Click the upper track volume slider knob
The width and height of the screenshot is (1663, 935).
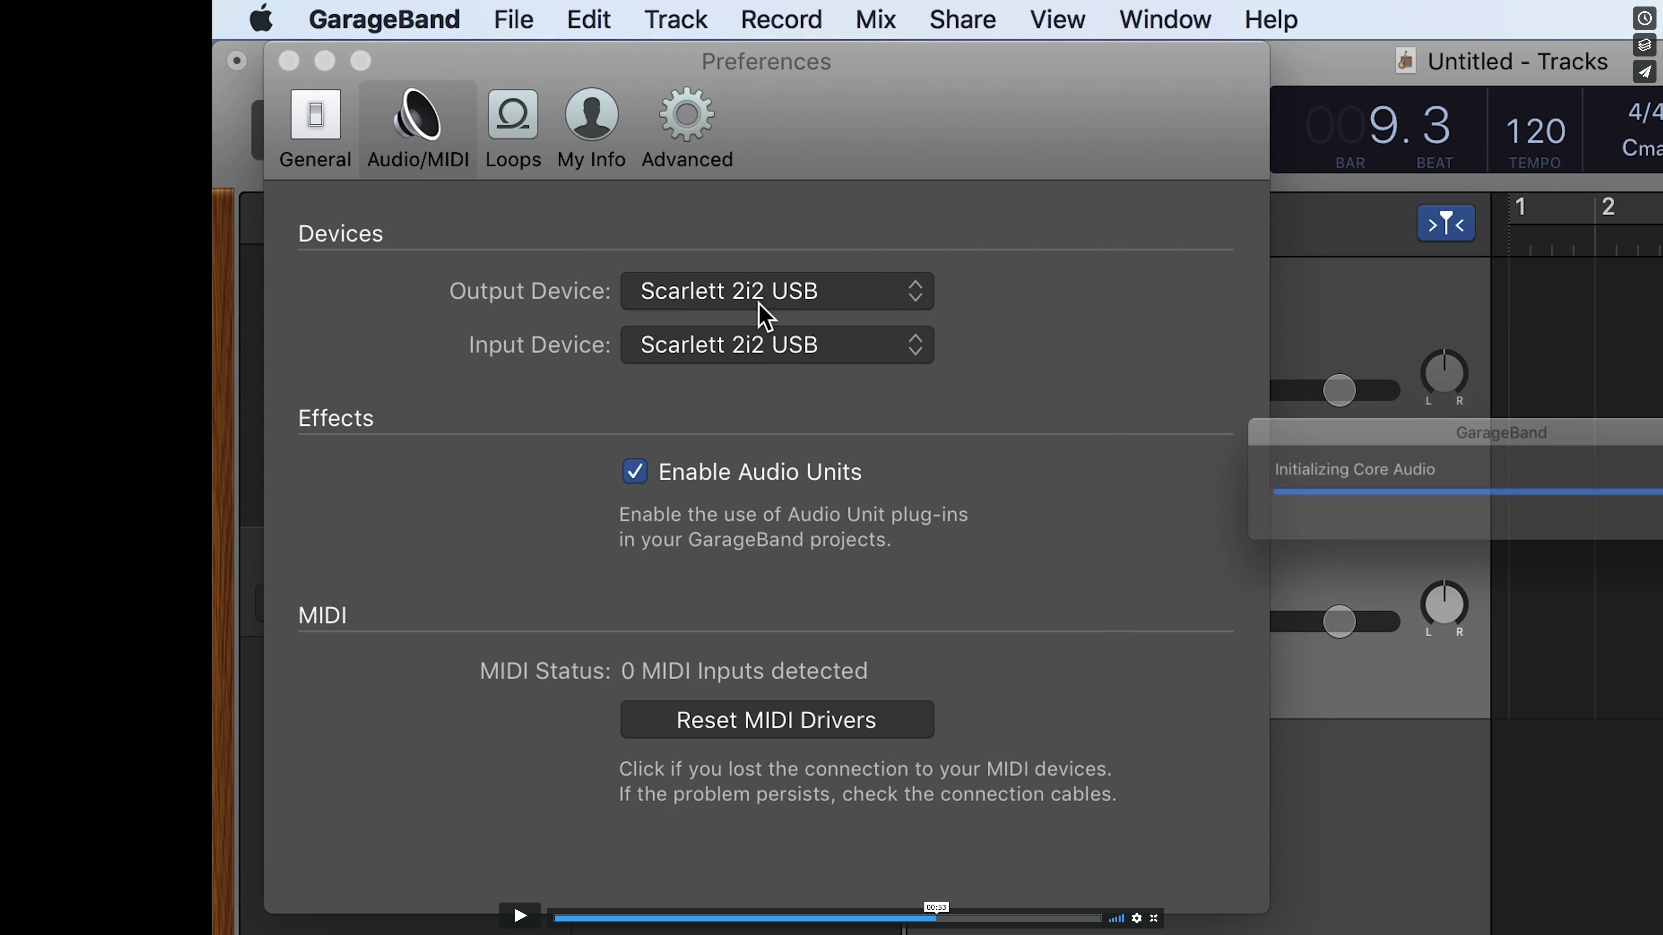pyautogui.click(x=1339, y=390)
